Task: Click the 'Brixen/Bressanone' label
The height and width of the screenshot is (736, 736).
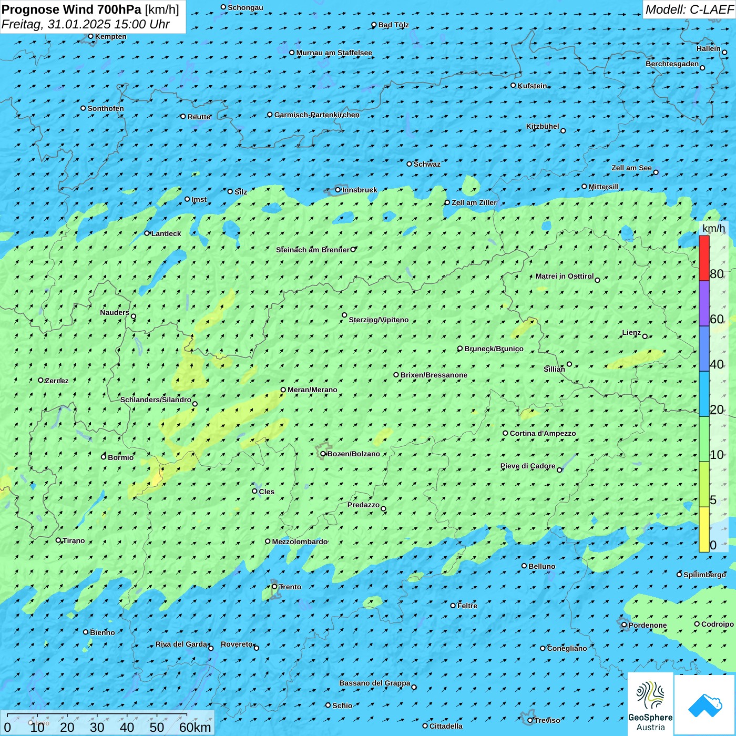Action: click(x=434, y=375)
